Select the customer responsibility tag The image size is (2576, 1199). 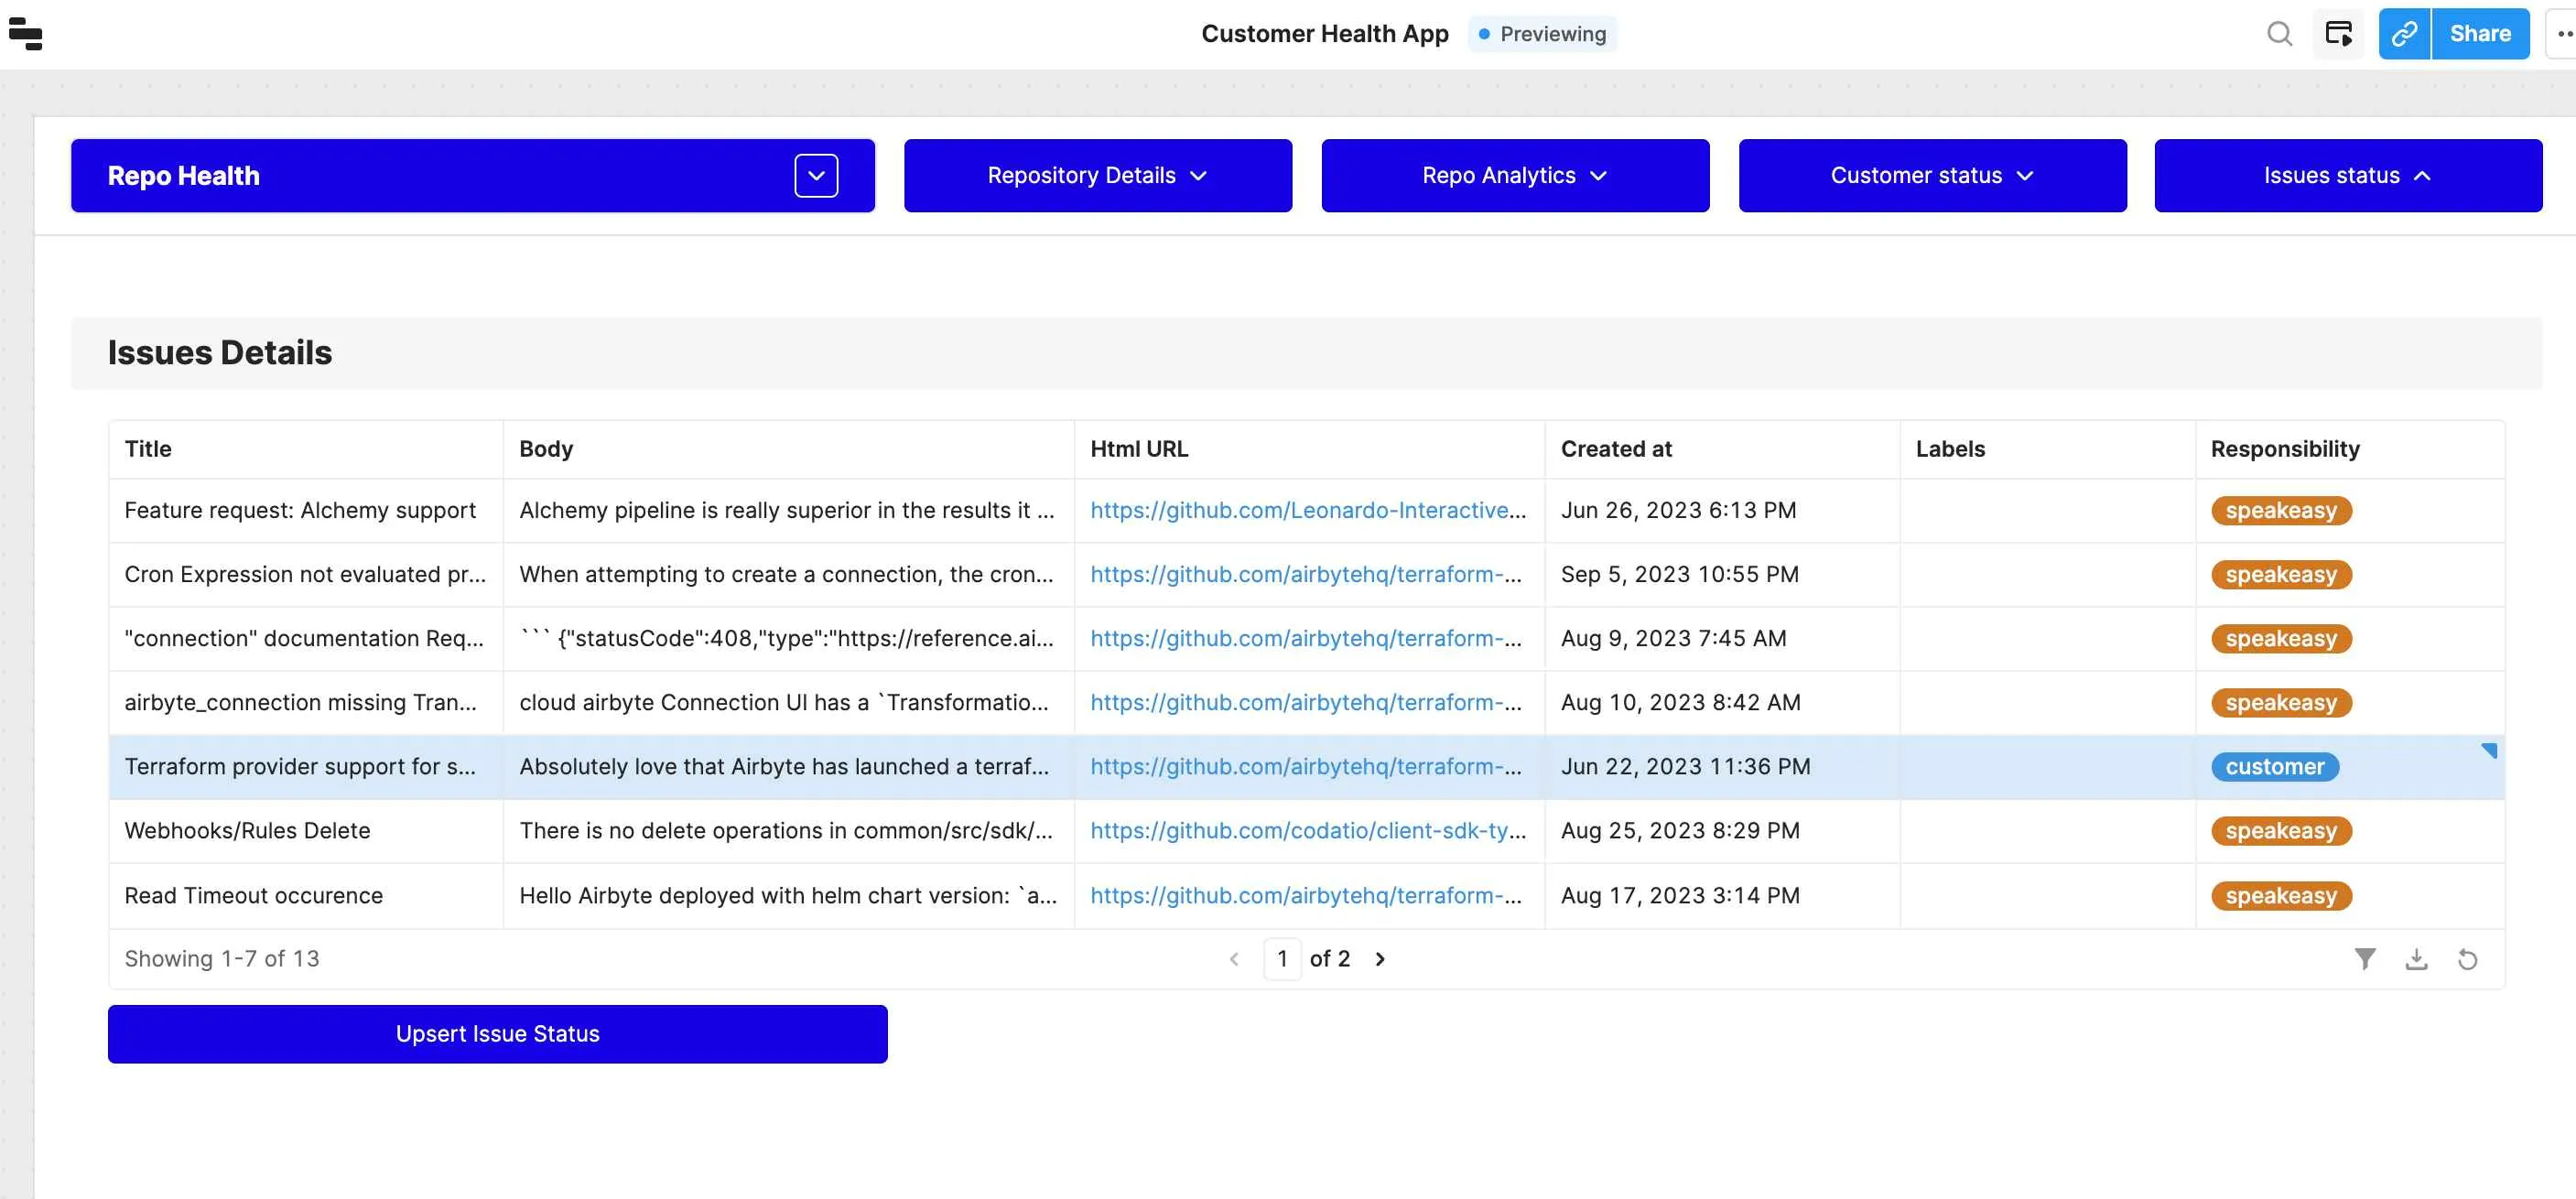[2274, 767]
